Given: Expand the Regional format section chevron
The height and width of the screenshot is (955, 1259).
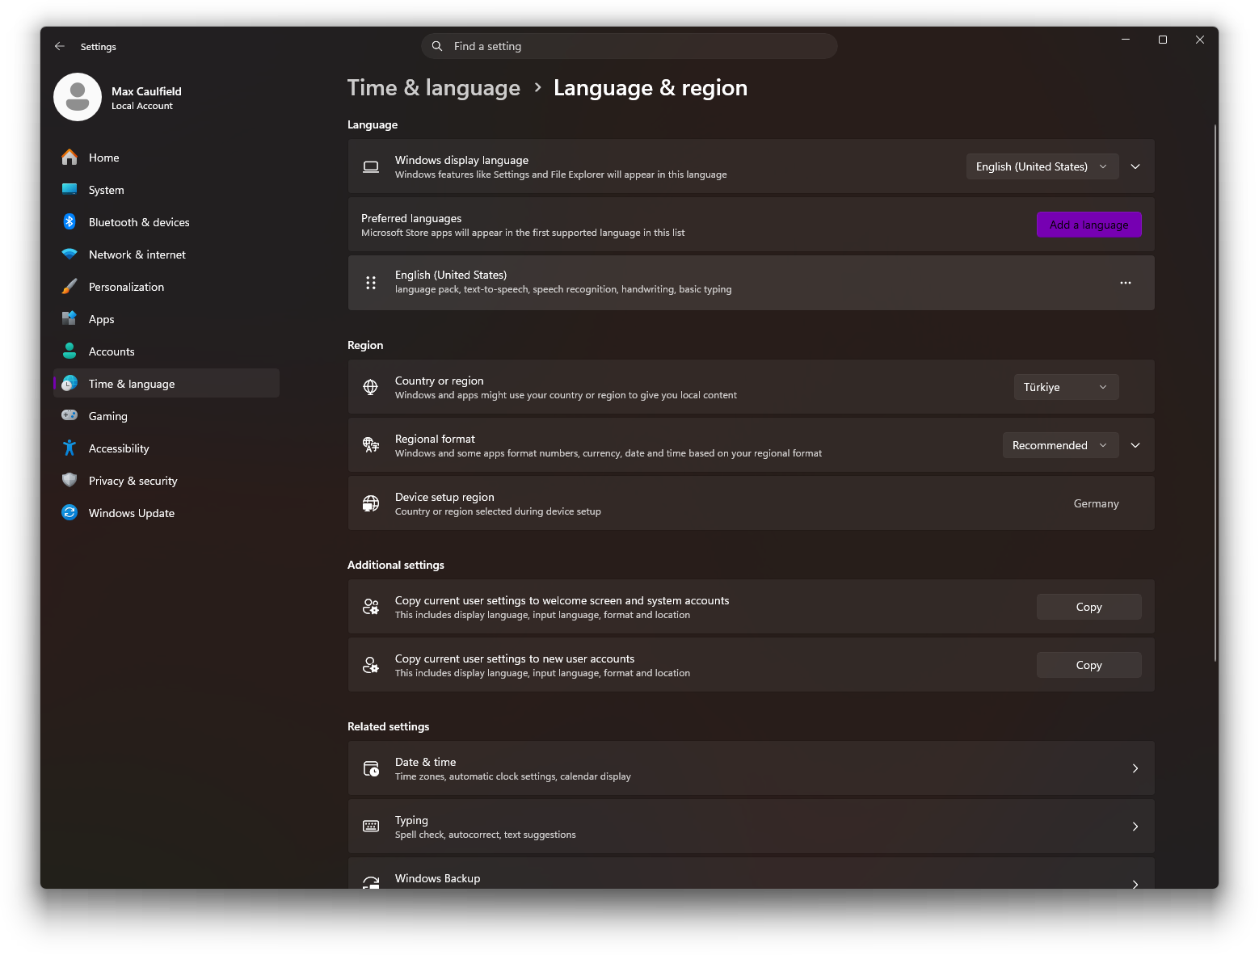Looking at the screenshot, I should click(1135, 445).
